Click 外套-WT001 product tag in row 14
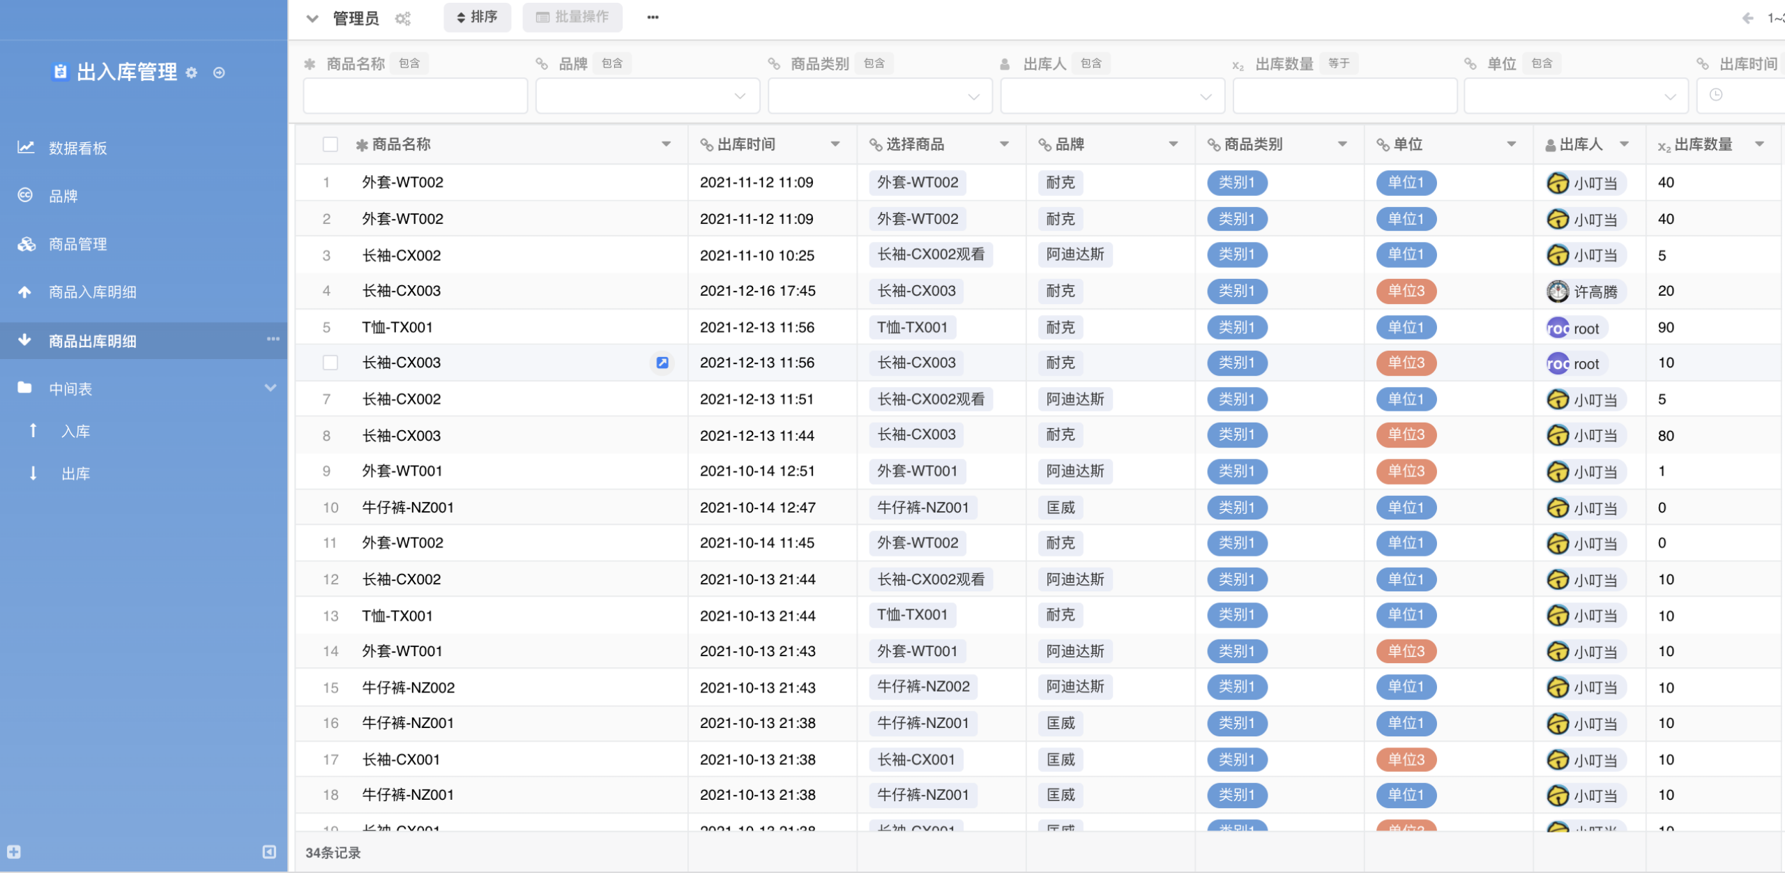This screenshot has width=1785, height=873. 917,651
